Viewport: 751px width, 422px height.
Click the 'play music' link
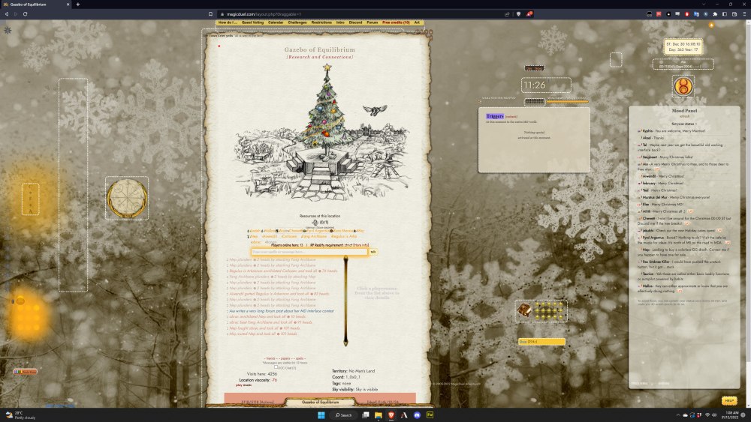coord(243,385)
